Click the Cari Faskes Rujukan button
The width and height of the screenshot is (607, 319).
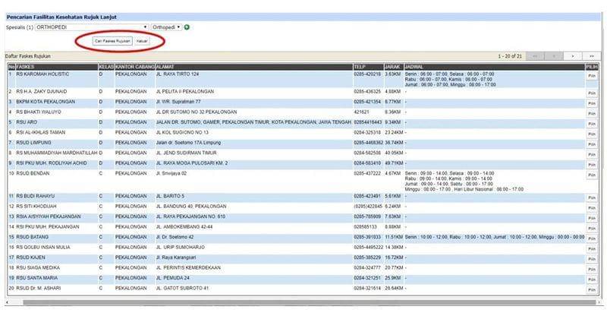[107, 40]
